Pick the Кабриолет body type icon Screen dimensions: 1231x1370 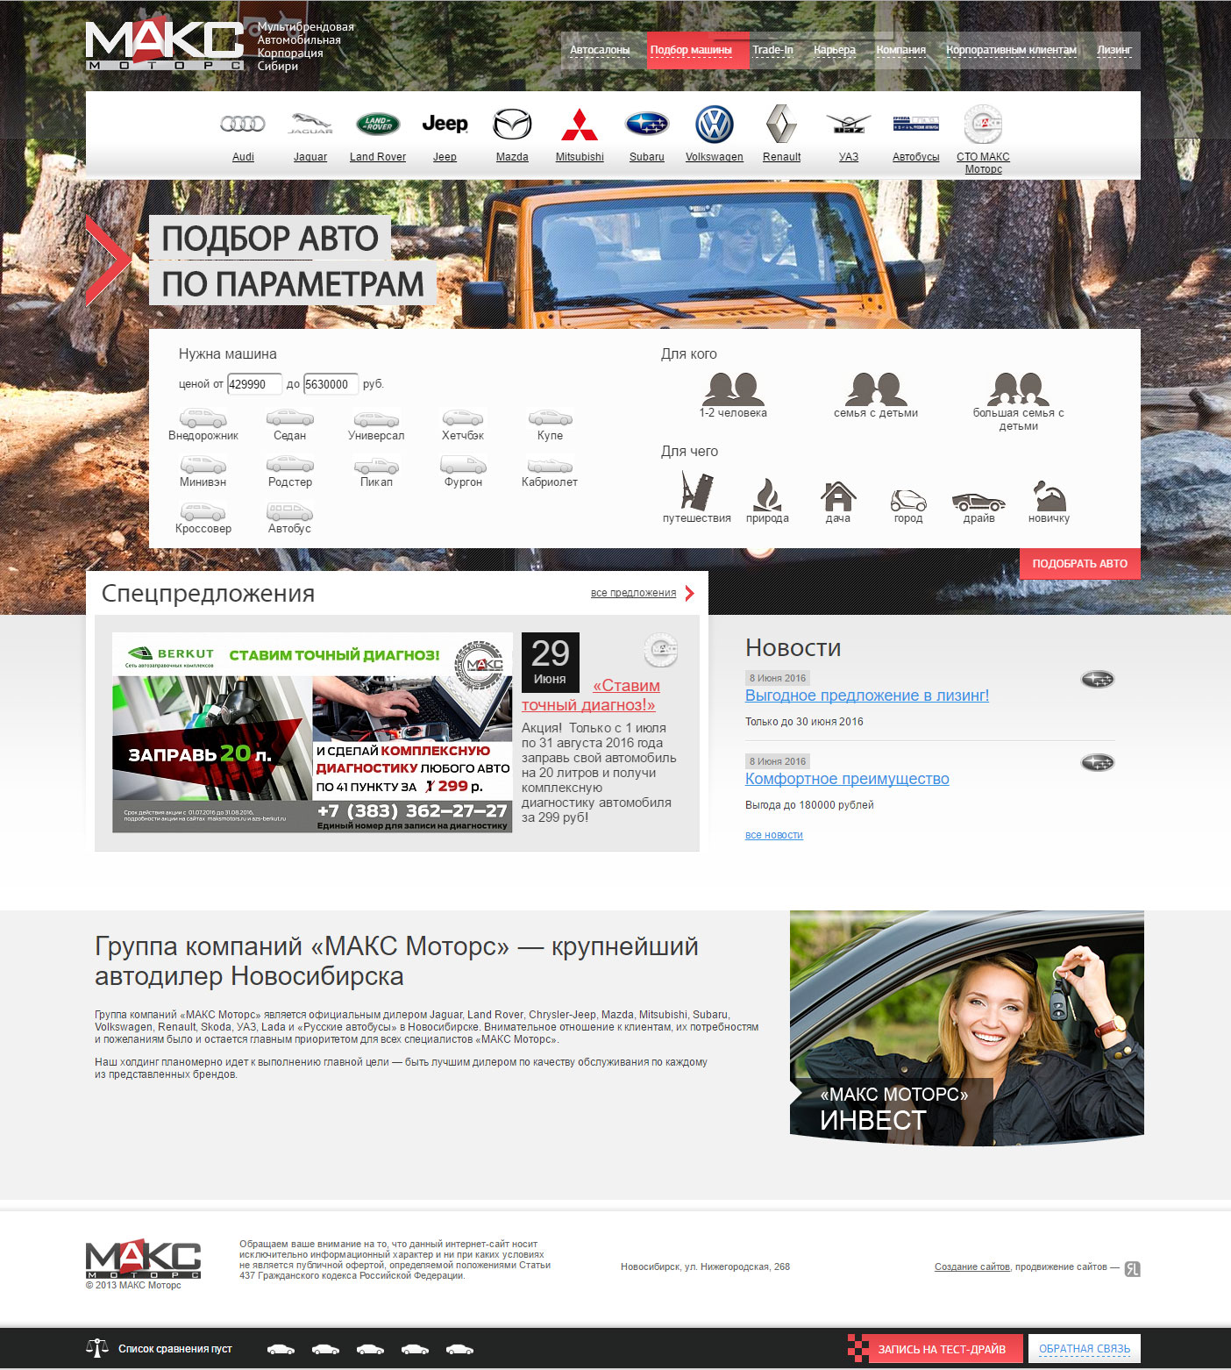tap(550, 465)
